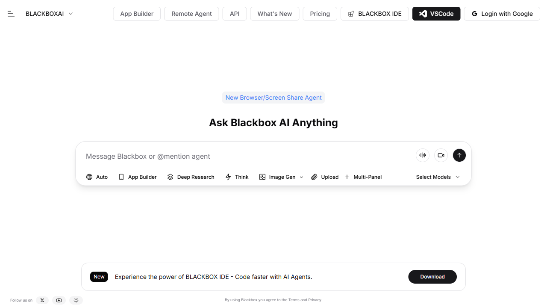Open the Select Models dropdown
547x308 pixels.
tap(438, 177)
